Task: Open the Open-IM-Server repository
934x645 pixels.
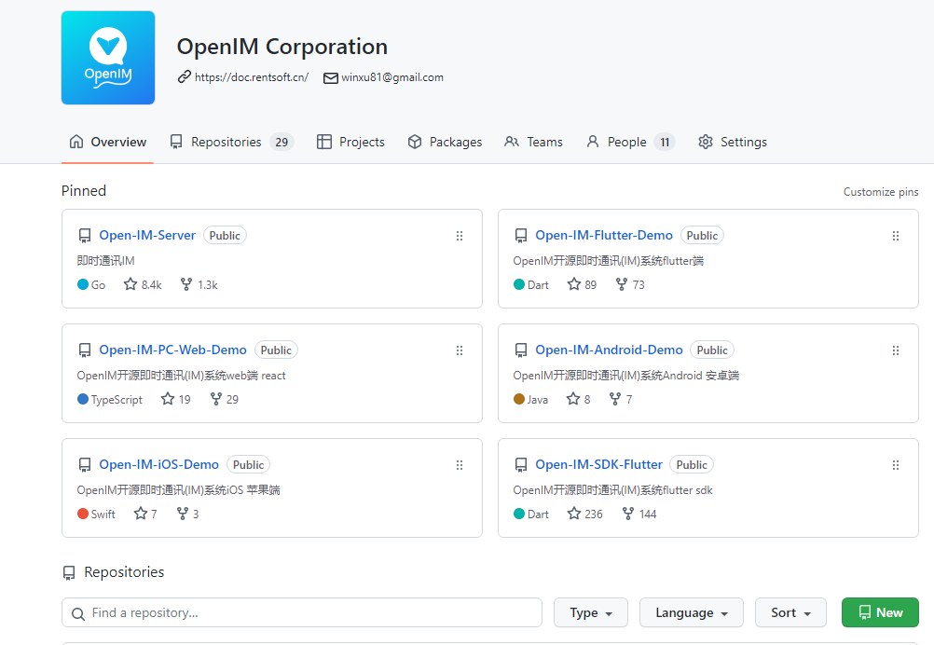Action: pyautogui.click(x=147, y=235)
